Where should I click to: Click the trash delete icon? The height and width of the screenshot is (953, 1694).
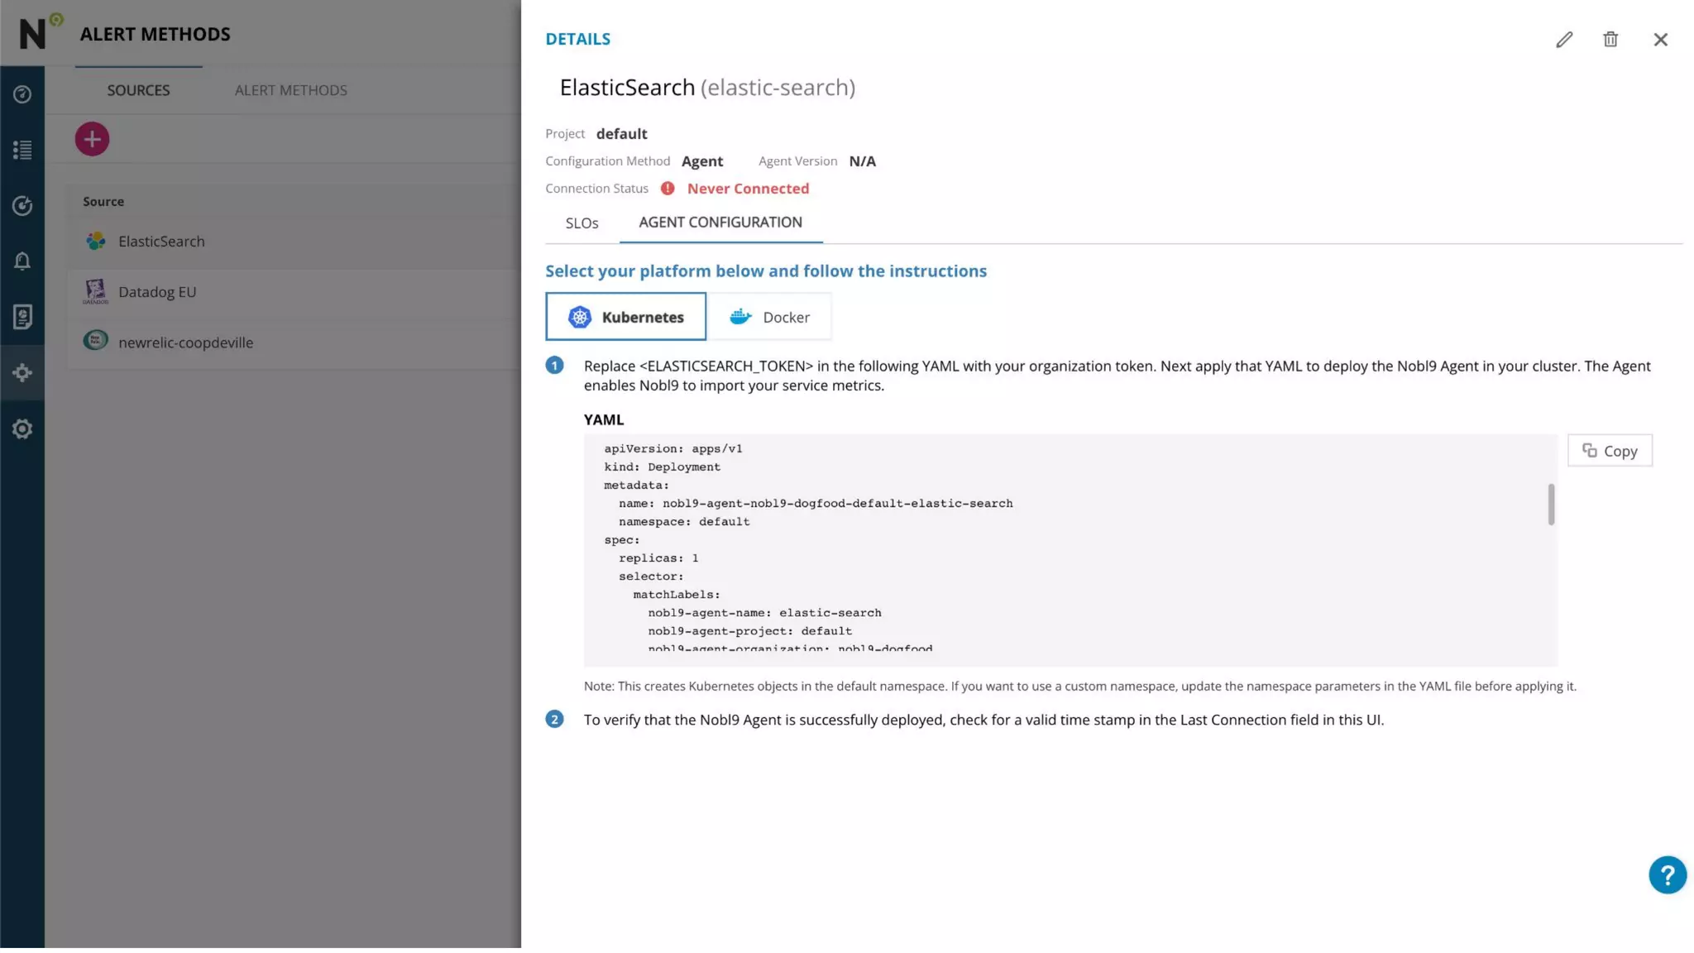(x=1610, y=40)
